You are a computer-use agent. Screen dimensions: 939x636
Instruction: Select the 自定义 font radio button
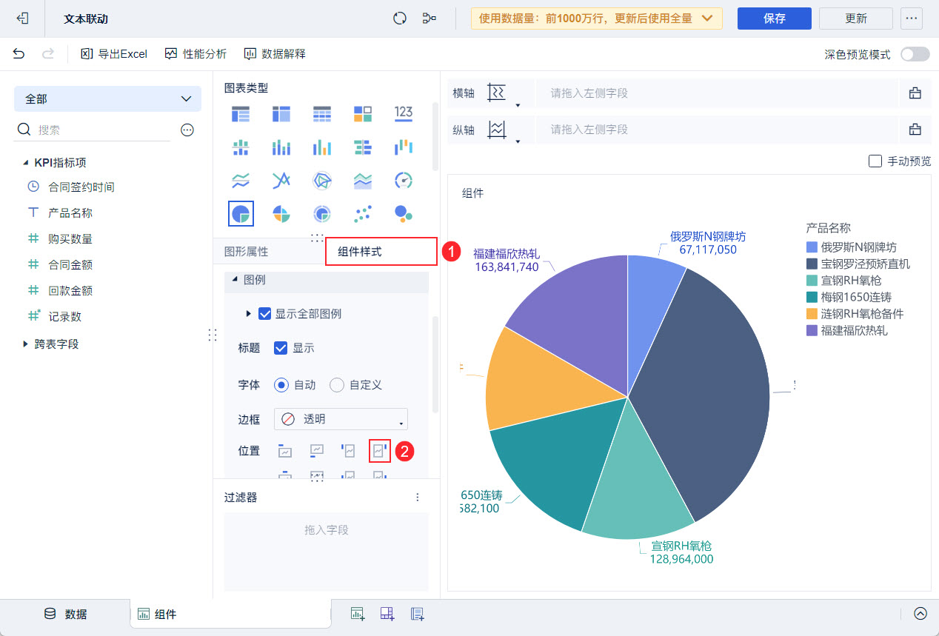coord(337,385)
